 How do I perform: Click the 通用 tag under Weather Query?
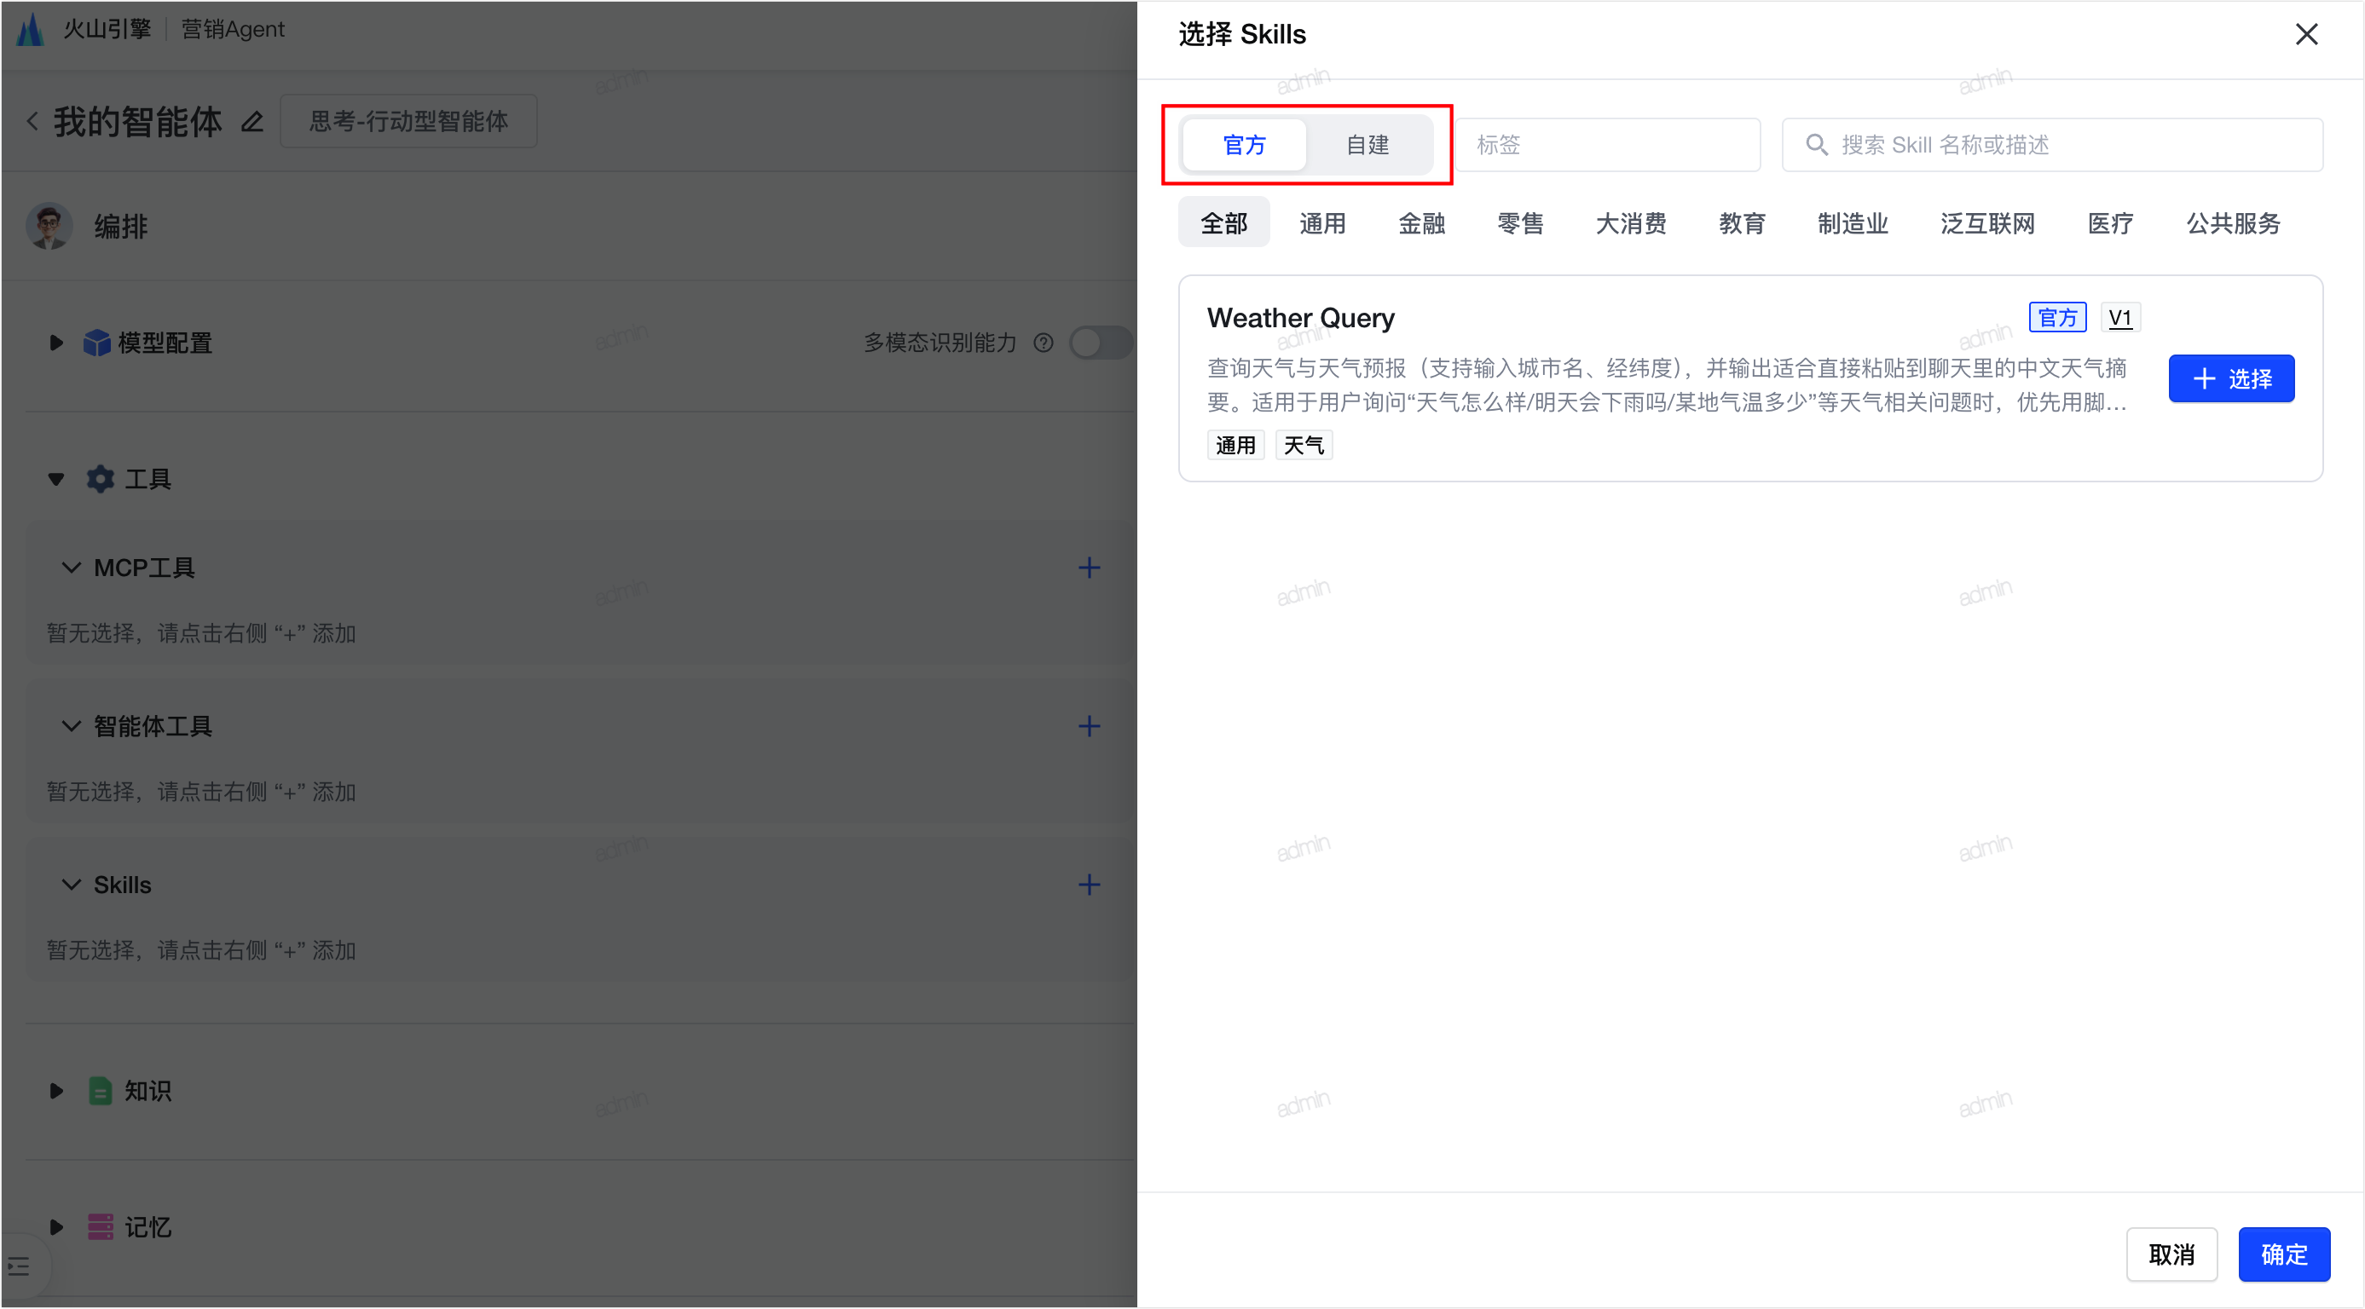pyautogui.click(x=1235, y=445)
